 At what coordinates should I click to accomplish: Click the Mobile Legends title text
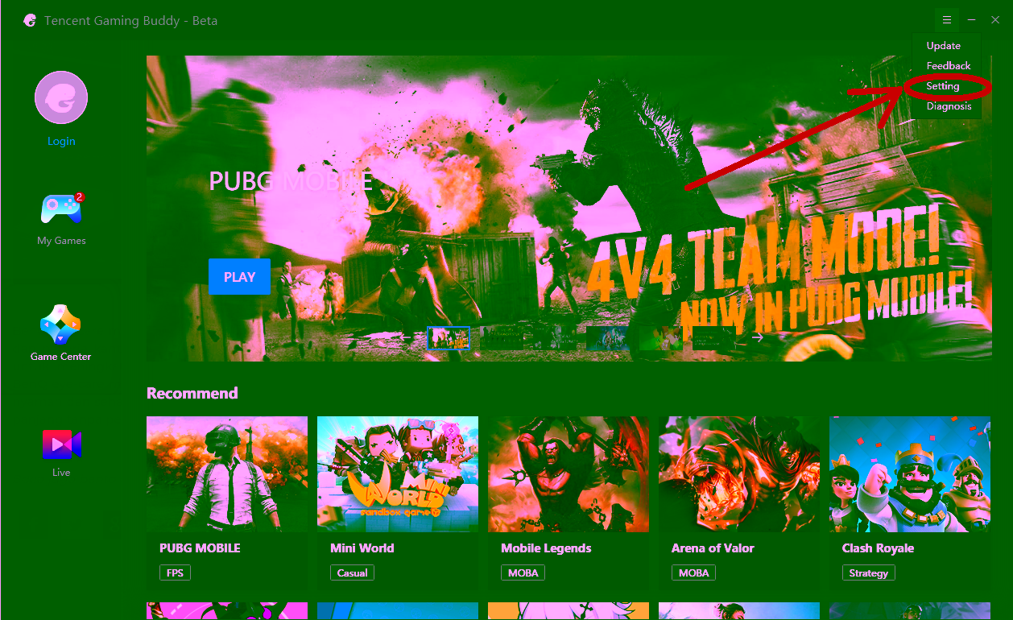pos(546,548)
